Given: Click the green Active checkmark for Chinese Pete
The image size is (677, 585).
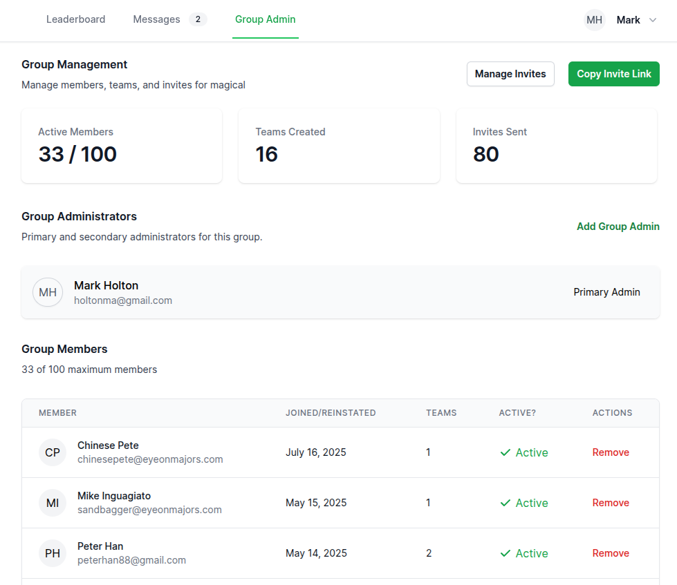Looking at the screenshot, I should click(523, 452).
